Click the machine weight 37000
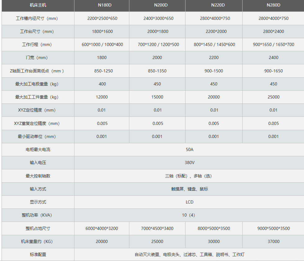The height and width of the screenshot is (261, 304). [274, 241]
